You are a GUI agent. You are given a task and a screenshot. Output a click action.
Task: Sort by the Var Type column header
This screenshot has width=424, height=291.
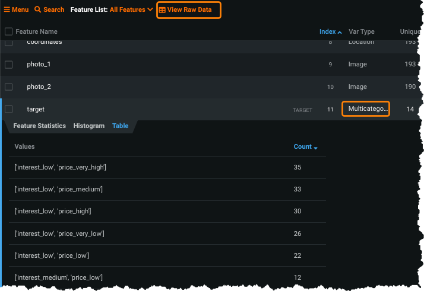[x=362, y=31]
